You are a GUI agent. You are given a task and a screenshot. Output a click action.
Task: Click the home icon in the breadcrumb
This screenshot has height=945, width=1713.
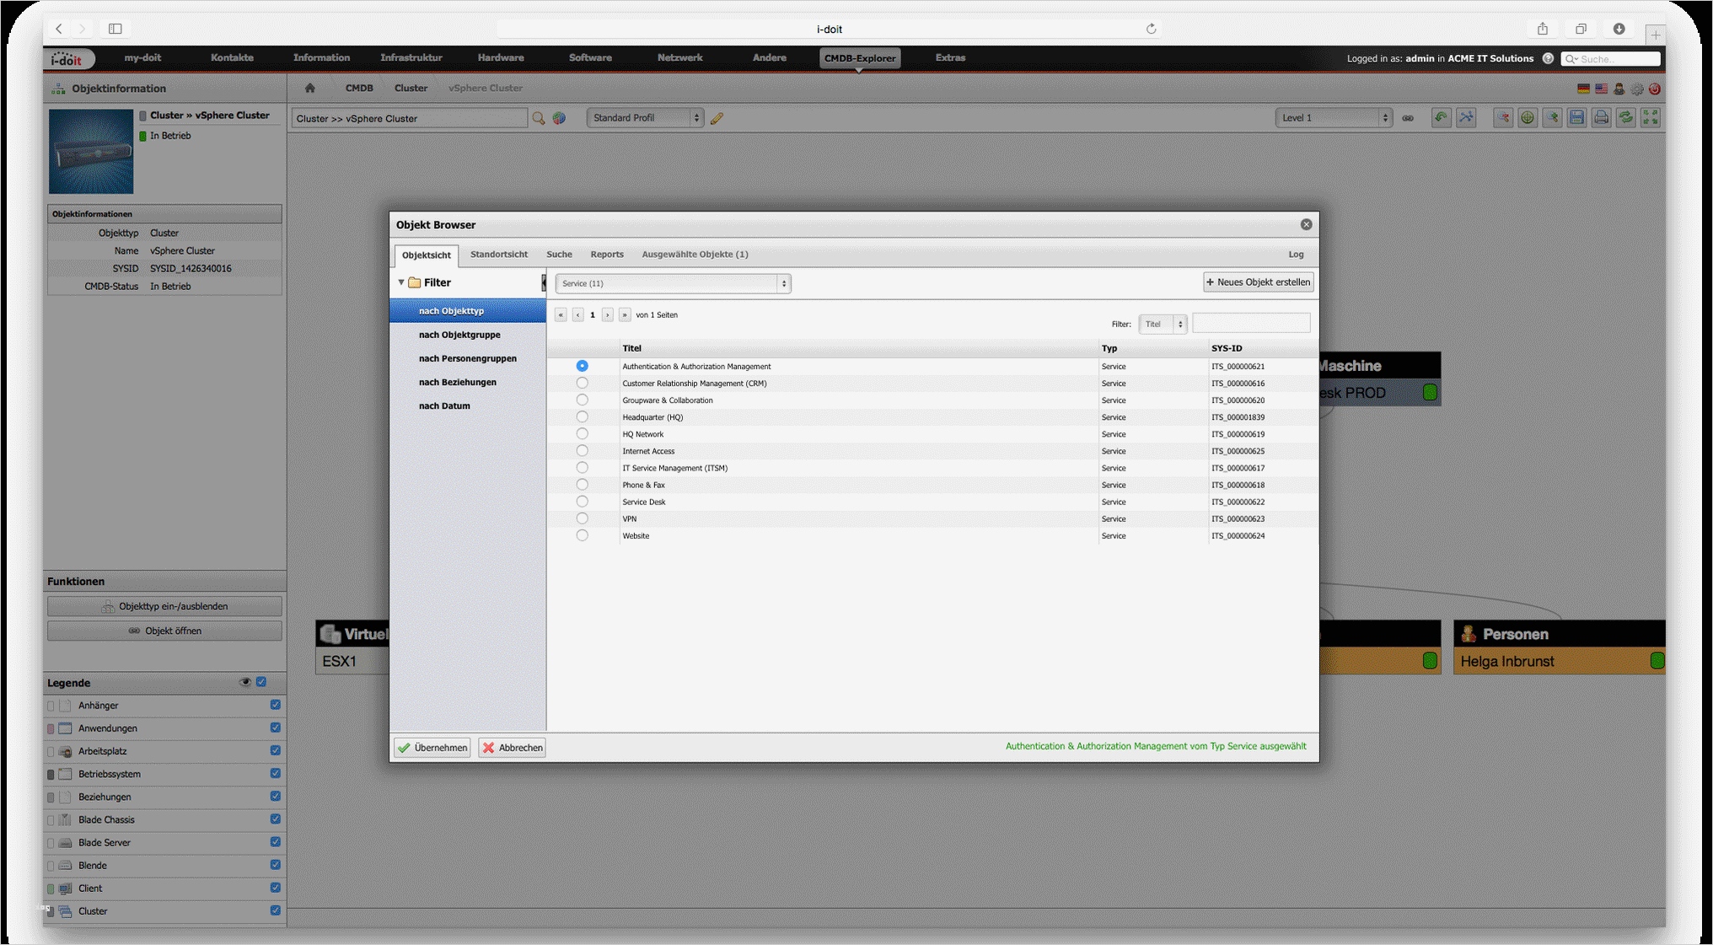(x=310, y=88)
